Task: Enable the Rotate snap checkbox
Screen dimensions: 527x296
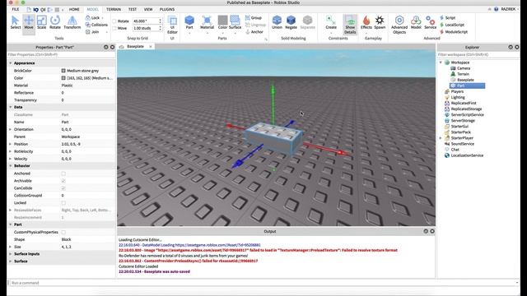Action: coord(114,21)
